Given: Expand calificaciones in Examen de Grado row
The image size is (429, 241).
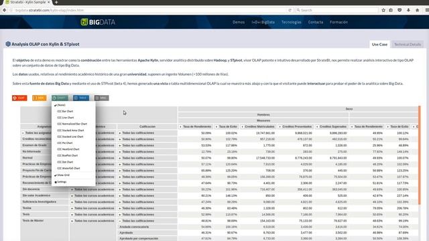Looking at the screenshot, I should (x=120, y=146).
